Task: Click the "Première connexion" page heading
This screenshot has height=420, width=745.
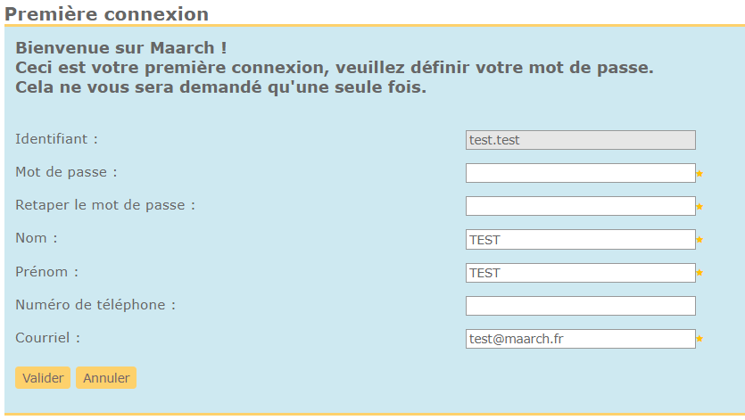Action: click(107, 14)
